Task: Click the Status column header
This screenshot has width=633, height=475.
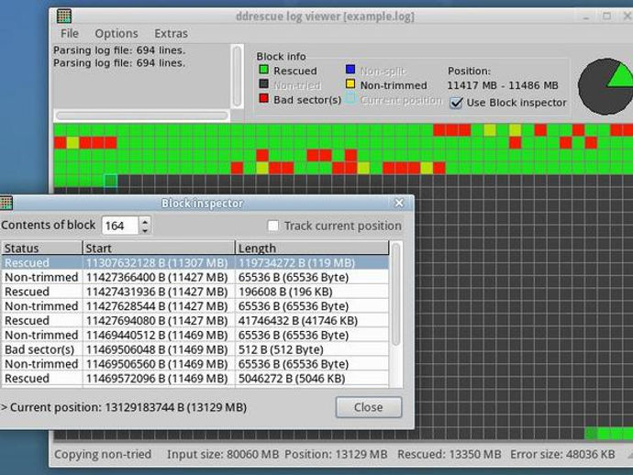Action: (42, 248)
